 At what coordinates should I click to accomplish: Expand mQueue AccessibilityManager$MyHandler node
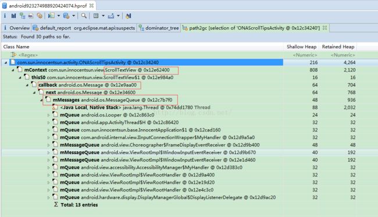point(48,168)
